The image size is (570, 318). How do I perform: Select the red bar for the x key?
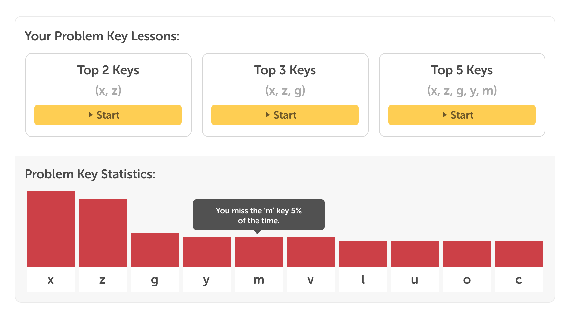[x=51, y=229]
